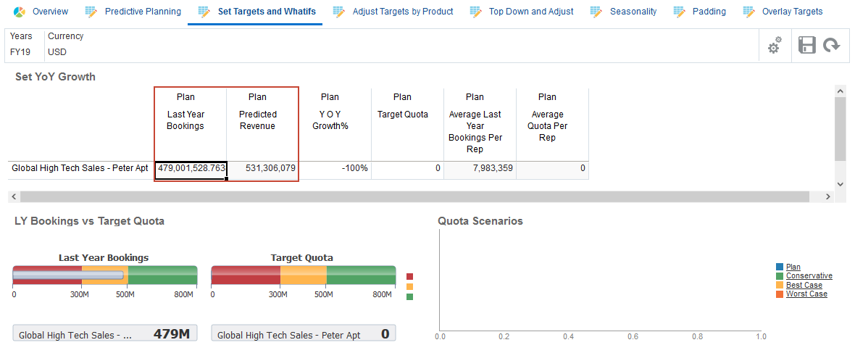Click the Conservative scenario link
Screen dimensions: 855x353
(x=809, y=276)
